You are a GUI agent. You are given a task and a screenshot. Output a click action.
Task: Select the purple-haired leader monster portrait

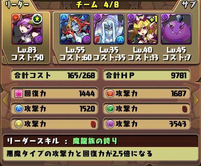click(27, 29)
